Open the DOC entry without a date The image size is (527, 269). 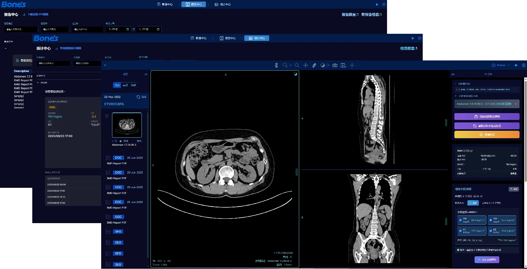118,217
